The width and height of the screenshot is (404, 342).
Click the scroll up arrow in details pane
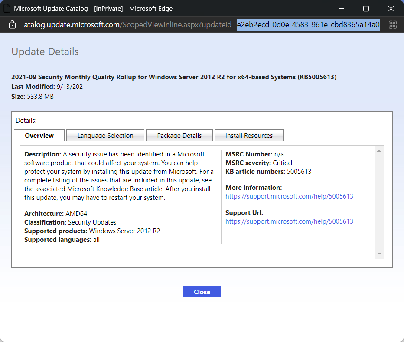379,151
